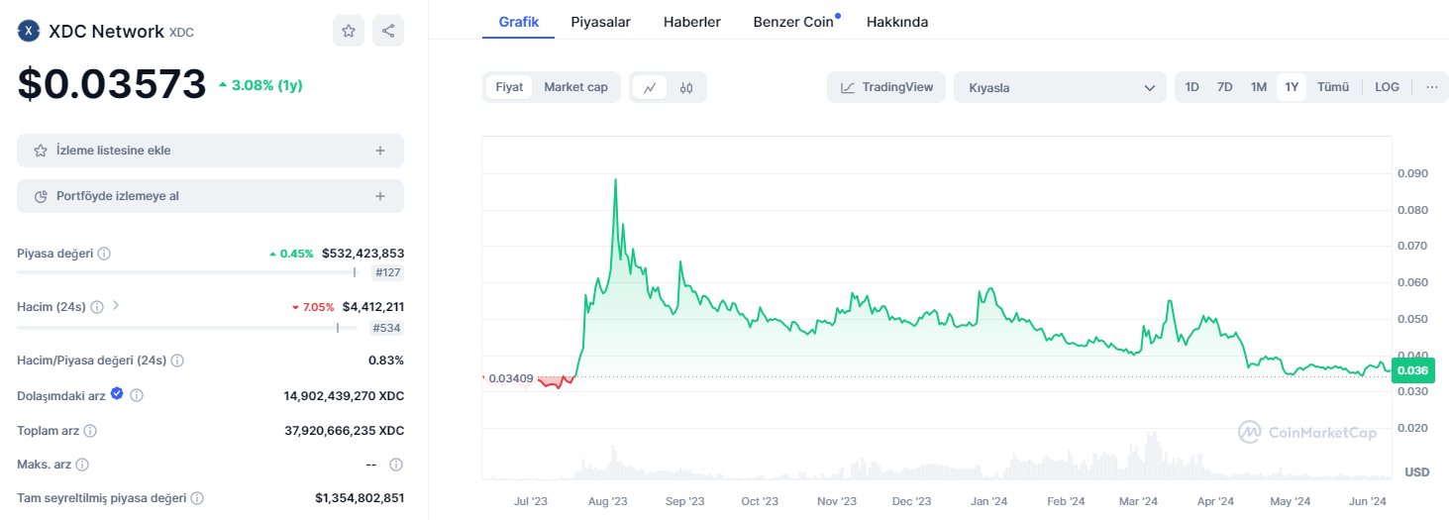Open TradingView chart button
Screen dimensions: 1449x520
pyautogui.click(x=886, y=87)
